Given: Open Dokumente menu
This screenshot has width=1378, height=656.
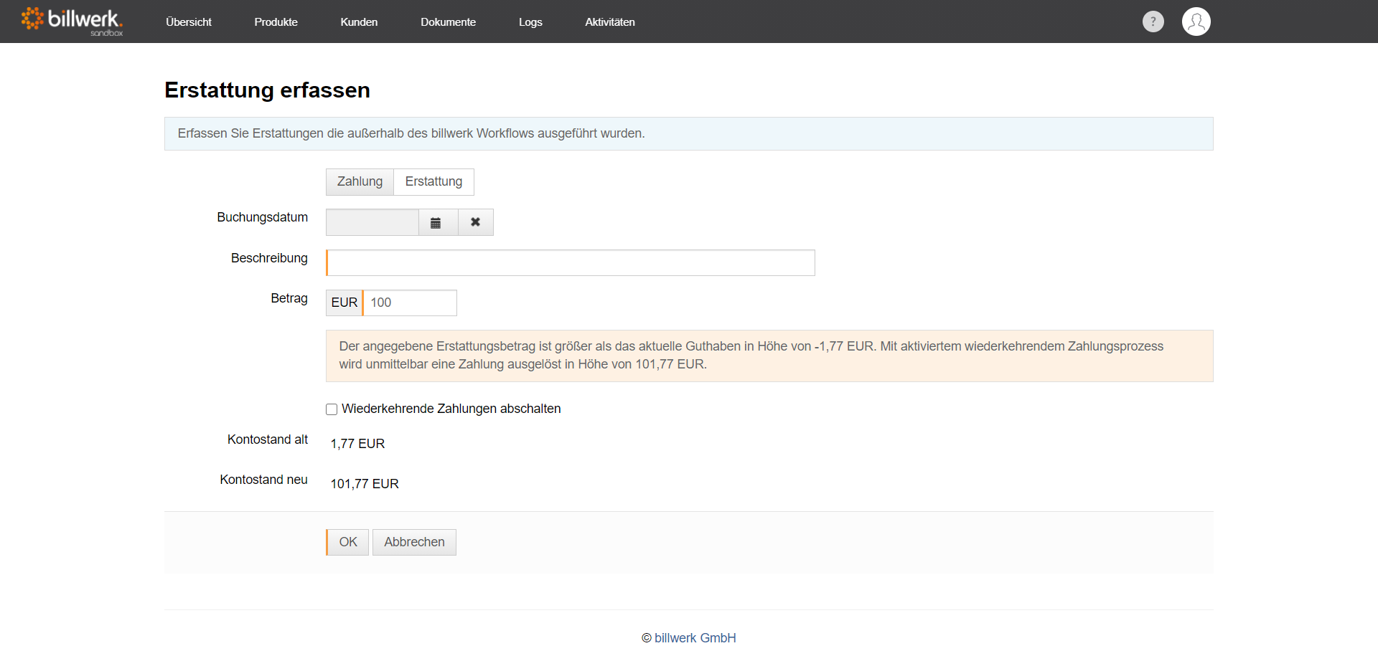Looking at the screenshot, I should point(448,22).
